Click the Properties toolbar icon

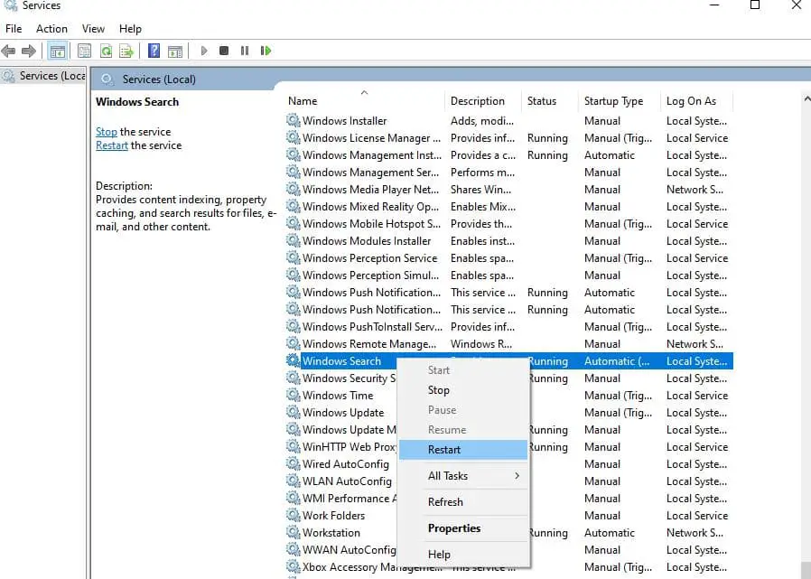[x=84, y=51]
